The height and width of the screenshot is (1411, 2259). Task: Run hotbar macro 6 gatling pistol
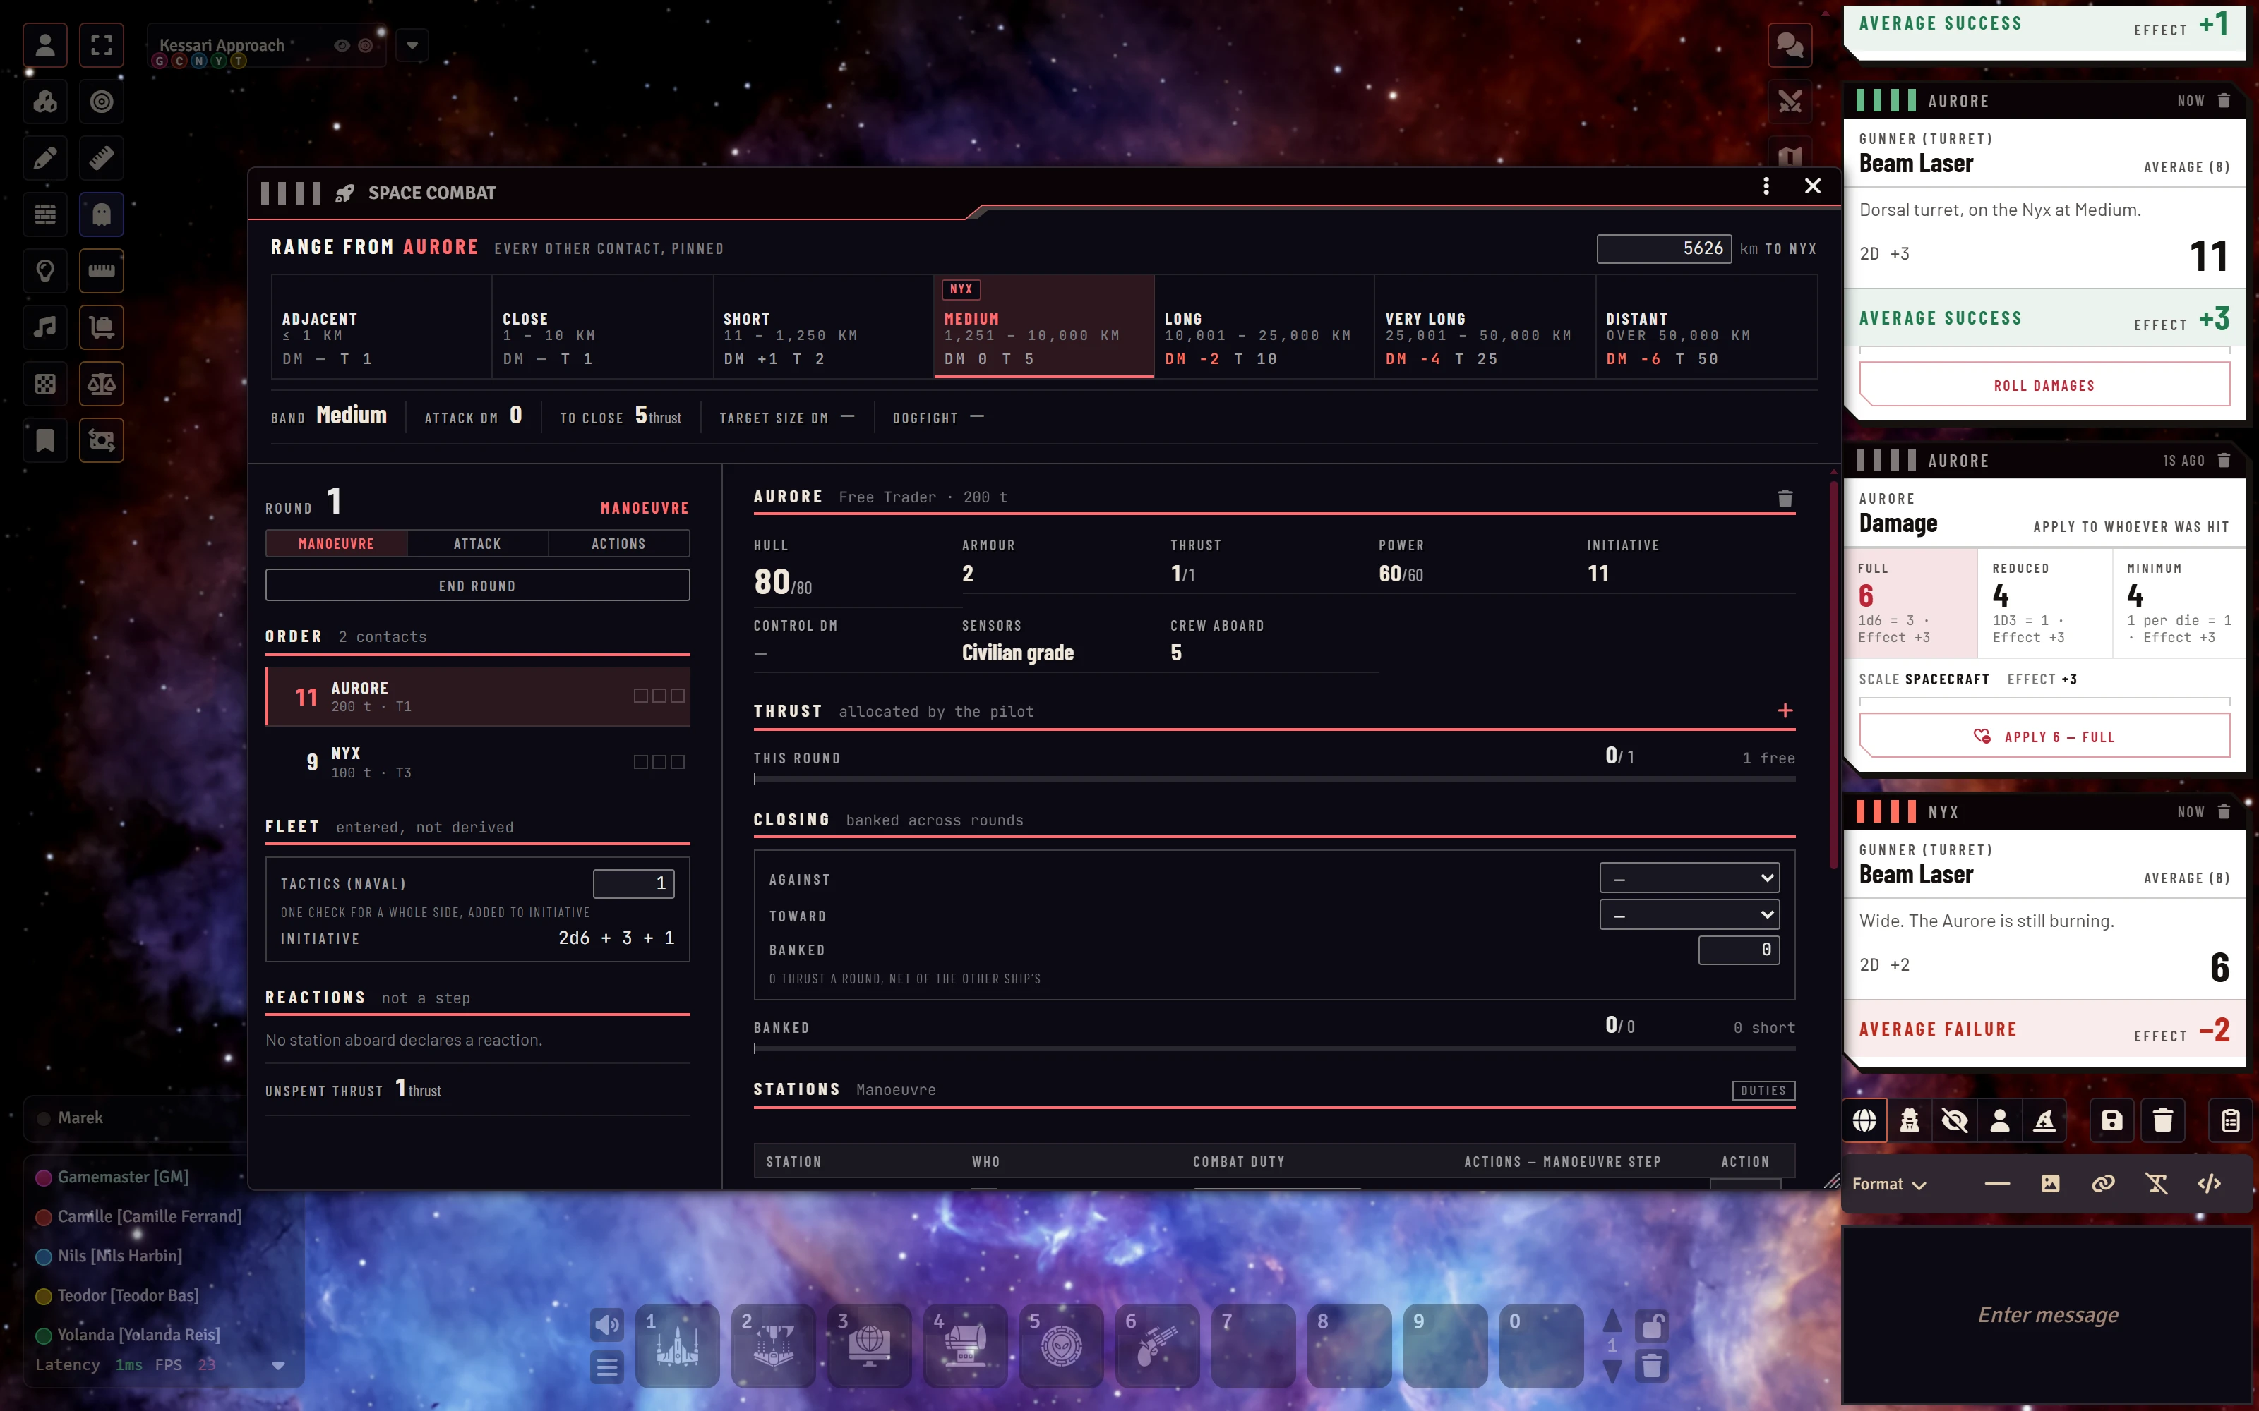pyautogui.click(x=1158, y=1345)
